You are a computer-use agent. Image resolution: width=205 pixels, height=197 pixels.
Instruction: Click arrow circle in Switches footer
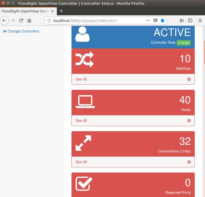click(x=189, y=79)
